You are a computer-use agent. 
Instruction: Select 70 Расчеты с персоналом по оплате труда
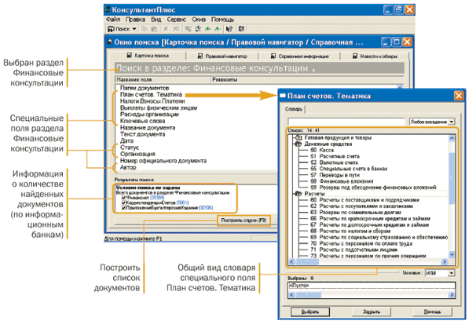361,243
